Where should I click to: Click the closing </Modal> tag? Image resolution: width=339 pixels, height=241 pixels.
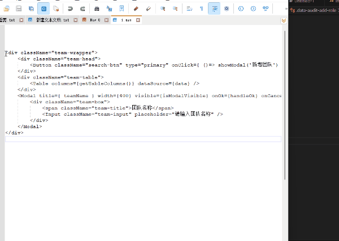click(x=29, y=126)
